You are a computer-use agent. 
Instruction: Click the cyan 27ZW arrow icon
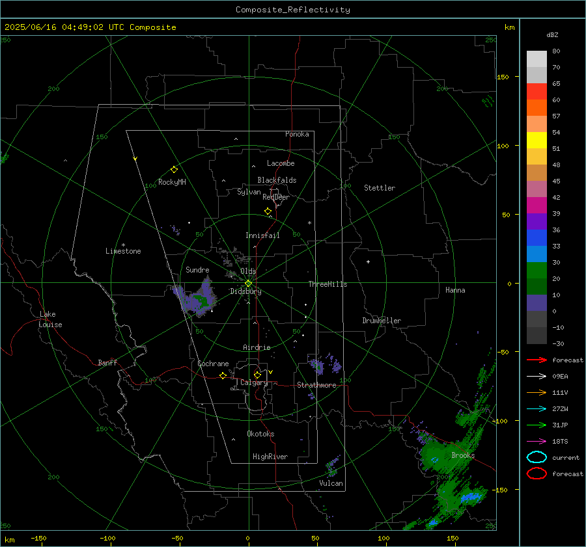537,408
